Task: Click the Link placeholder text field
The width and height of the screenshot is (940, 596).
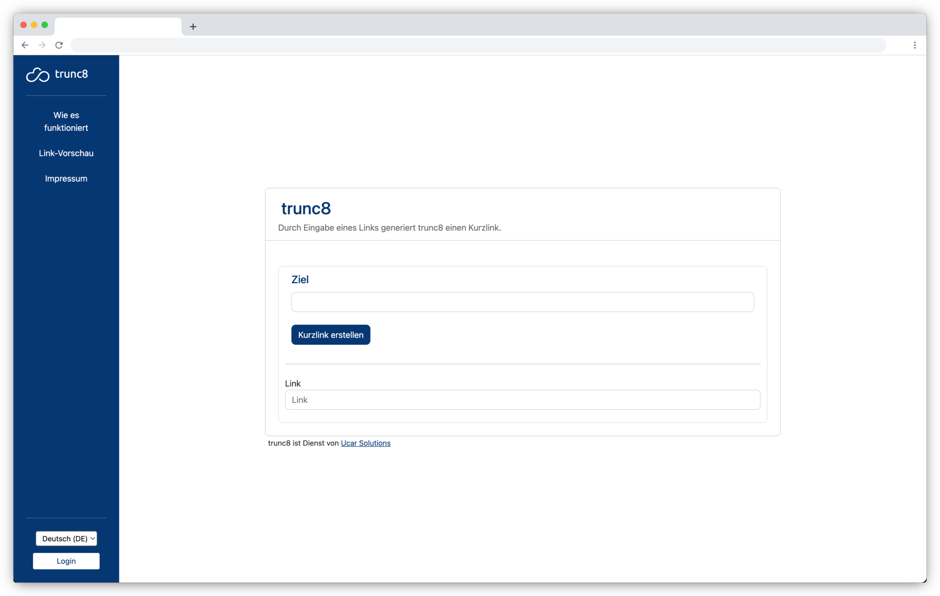Action: point(521,400)
